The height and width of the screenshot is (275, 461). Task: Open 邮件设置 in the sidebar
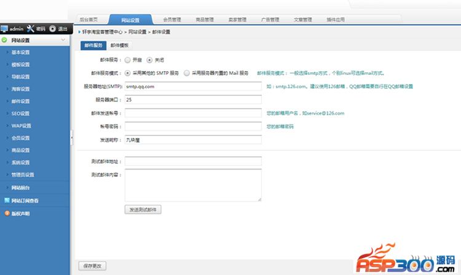[20, 101]
